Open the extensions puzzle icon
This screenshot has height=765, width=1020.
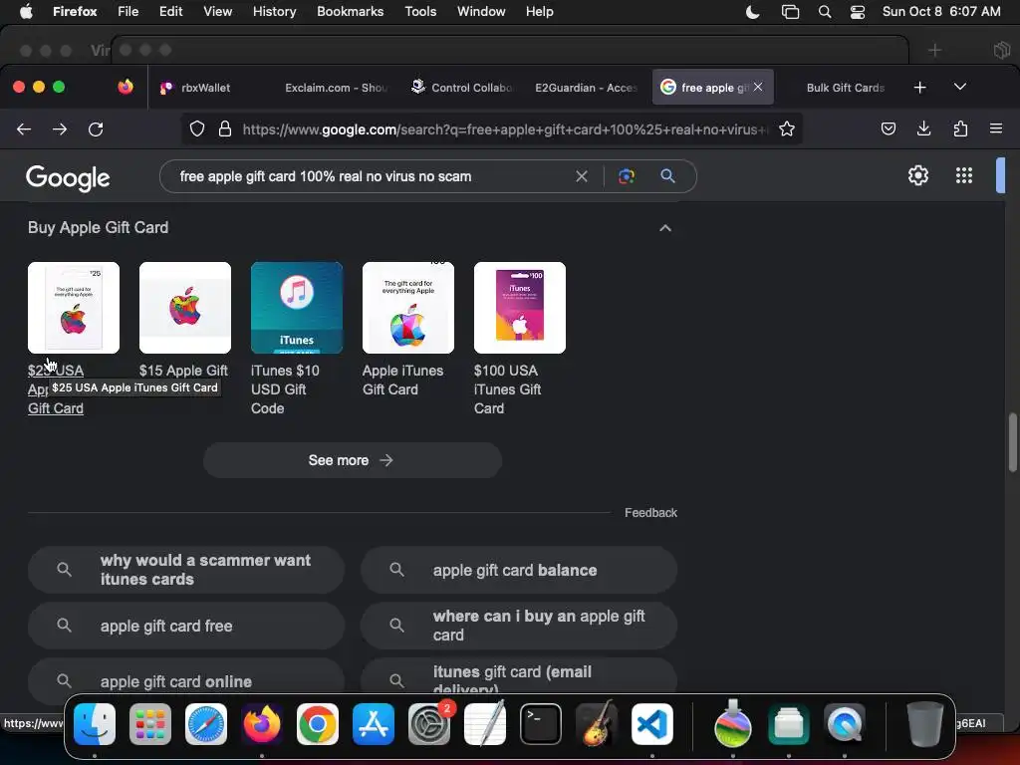[960, 128]
